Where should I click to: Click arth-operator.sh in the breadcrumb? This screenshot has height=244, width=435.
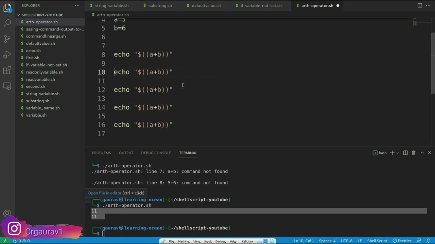pos(113,15)
